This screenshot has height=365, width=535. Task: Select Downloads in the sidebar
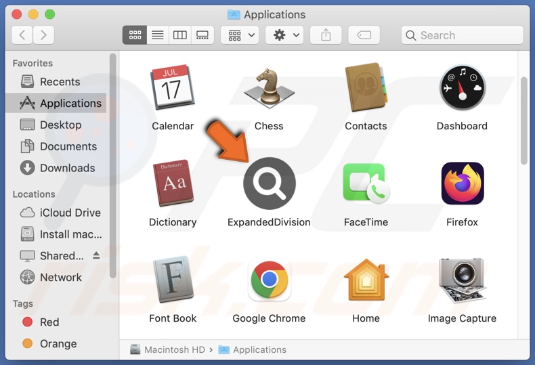click(x=67, y=168)
